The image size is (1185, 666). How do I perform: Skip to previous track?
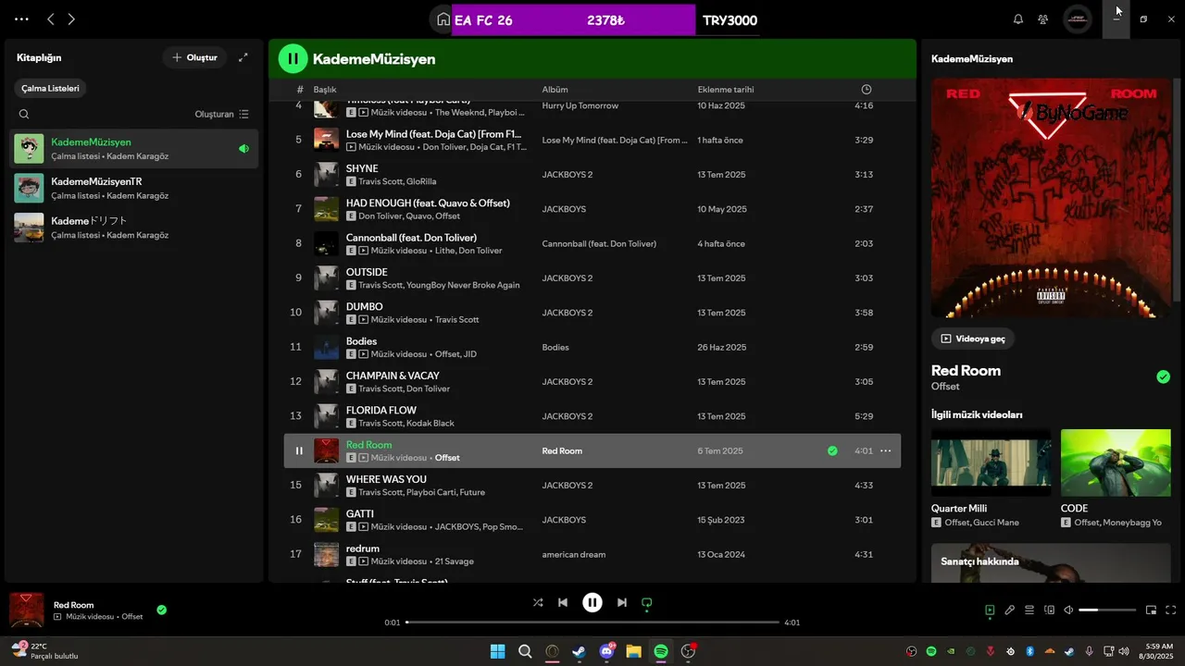pos(563,602)
